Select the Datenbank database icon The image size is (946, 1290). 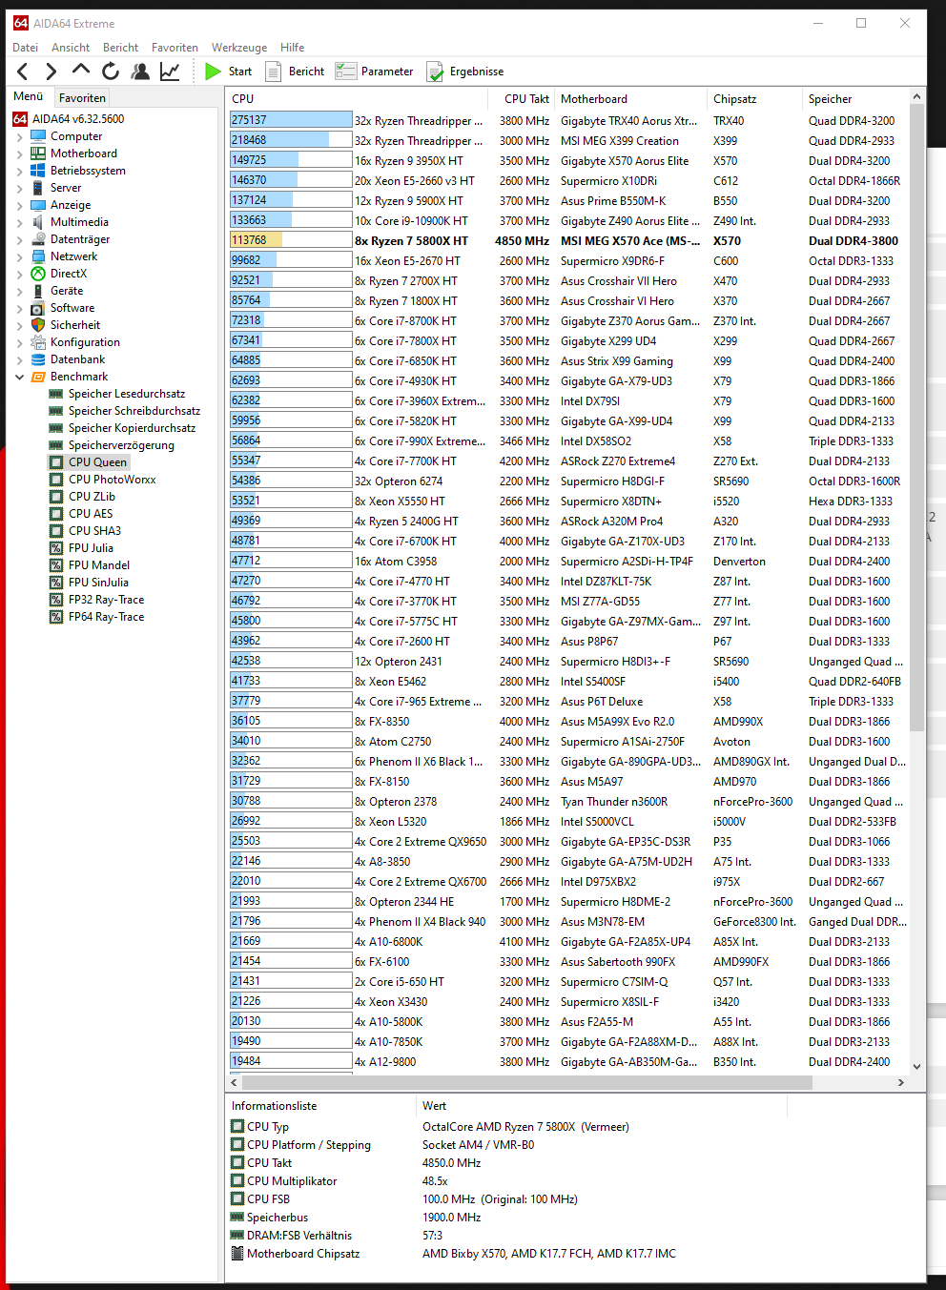click(x=38, y=359)
